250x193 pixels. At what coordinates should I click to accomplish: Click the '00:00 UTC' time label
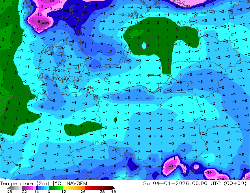(x=207, y=184)
